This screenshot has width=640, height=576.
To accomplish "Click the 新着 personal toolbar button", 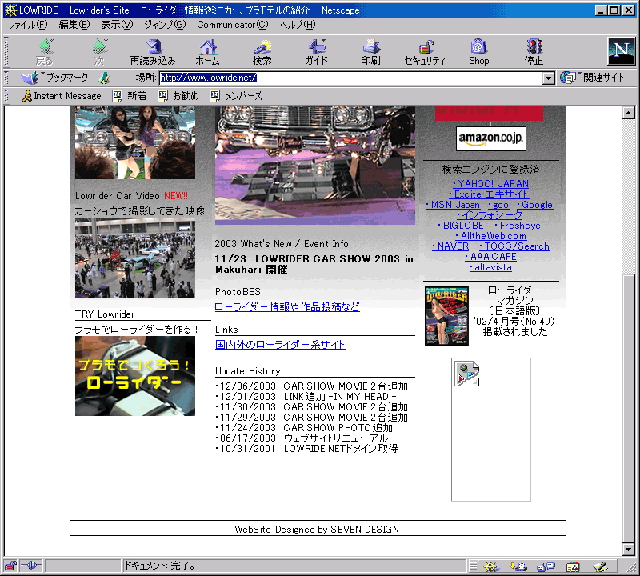I will pos(130,96).
